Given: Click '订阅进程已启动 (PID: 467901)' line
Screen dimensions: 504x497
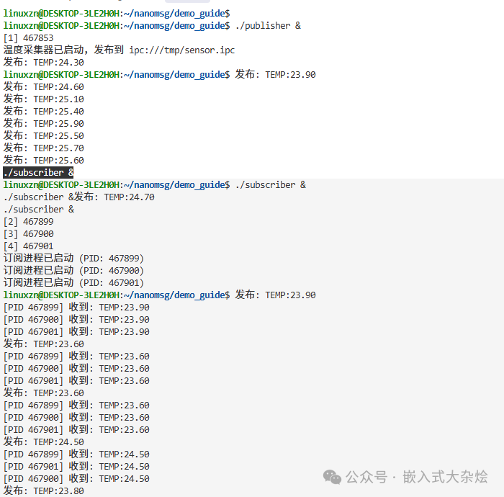Looking at the screenshot, I should click(73, 282).
